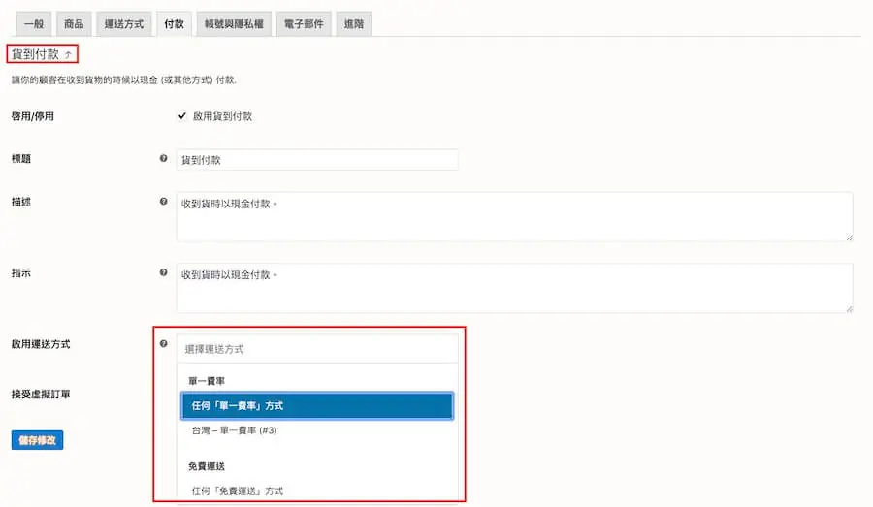Image resolution: width=873 pixels, height=507 pixels.
Task: Click the return arrow beside 貨到付款 heading
Action: [x=68, y=54]
